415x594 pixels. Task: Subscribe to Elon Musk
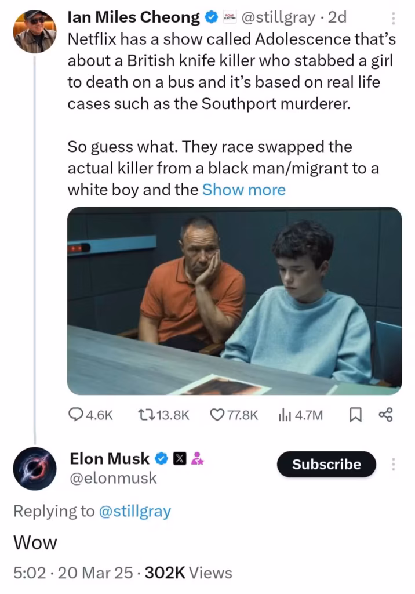[x=326, y=464]
